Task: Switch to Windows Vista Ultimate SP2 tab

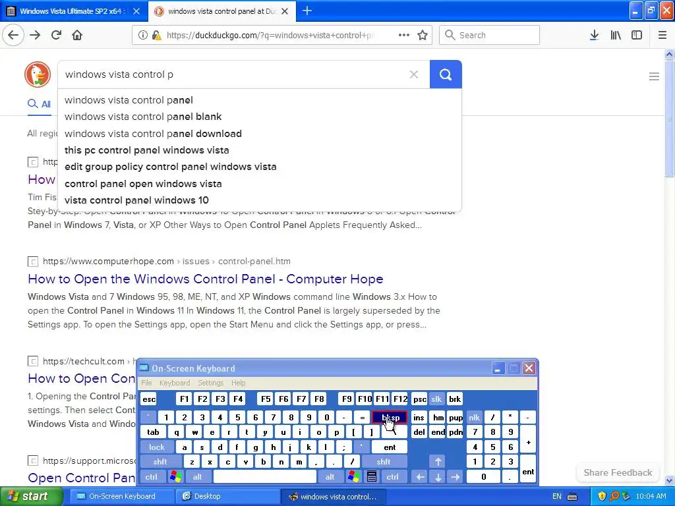Action: click(x=73, y=11)
